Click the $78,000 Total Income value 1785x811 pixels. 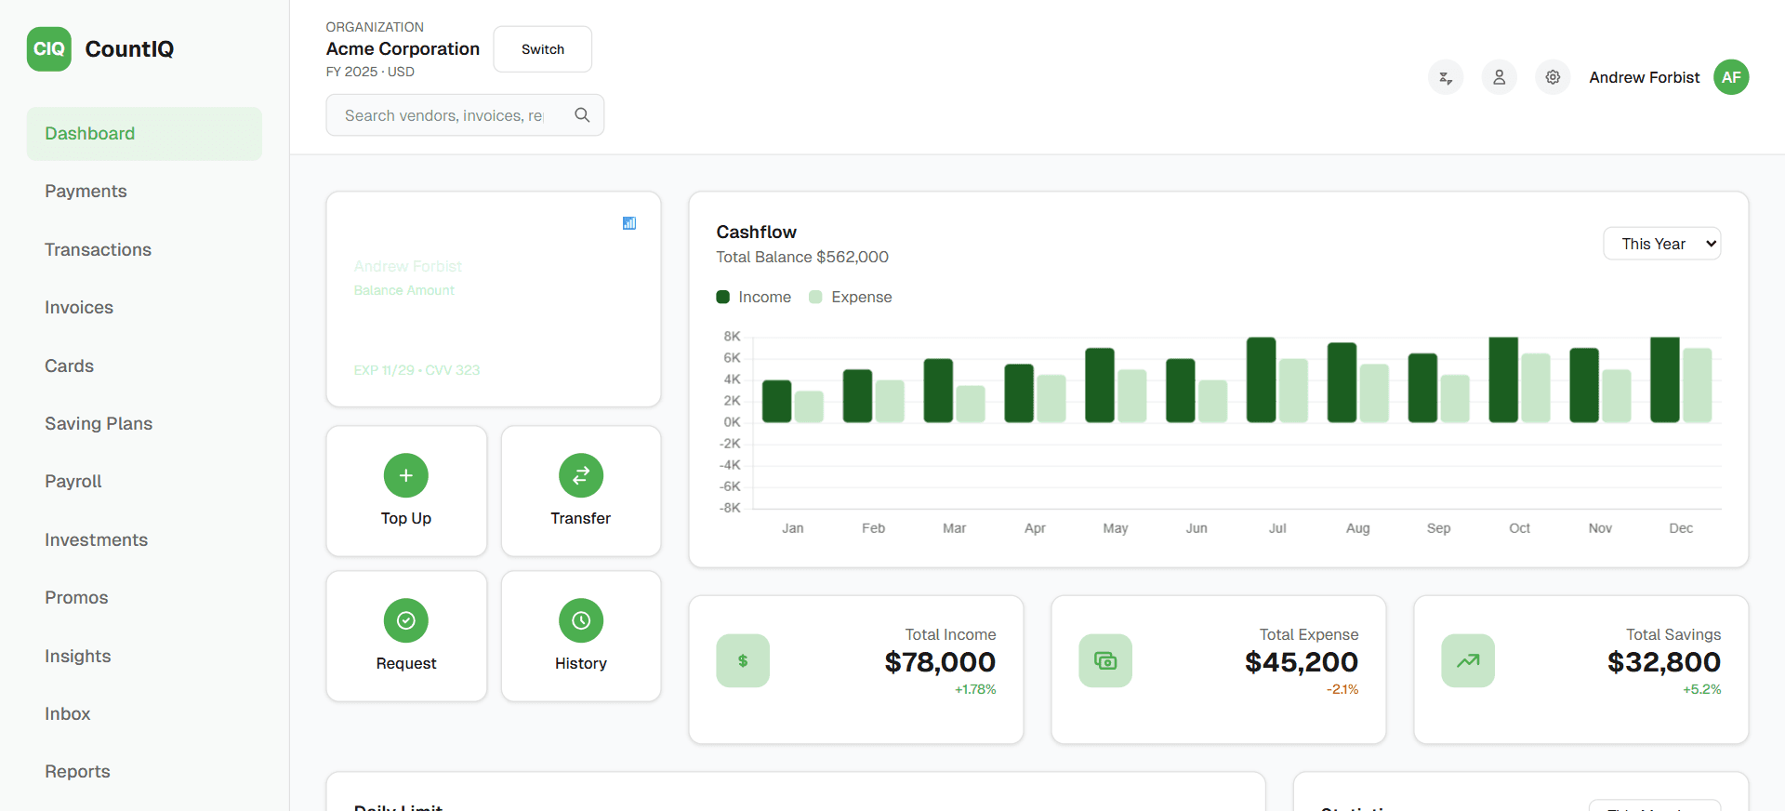click(x=940, y=662)
